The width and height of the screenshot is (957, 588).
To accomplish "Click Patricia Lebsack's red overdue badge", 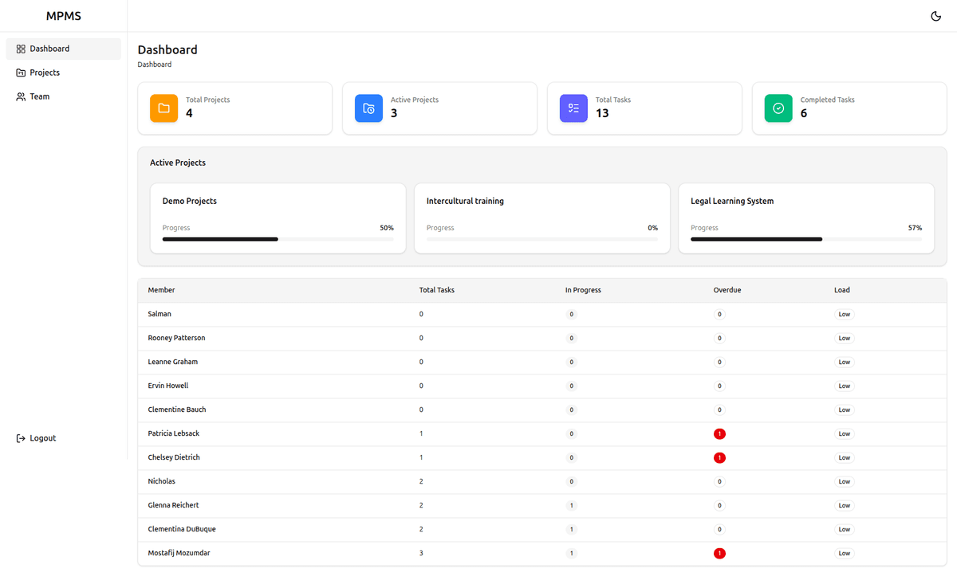I will click(719, 434).
